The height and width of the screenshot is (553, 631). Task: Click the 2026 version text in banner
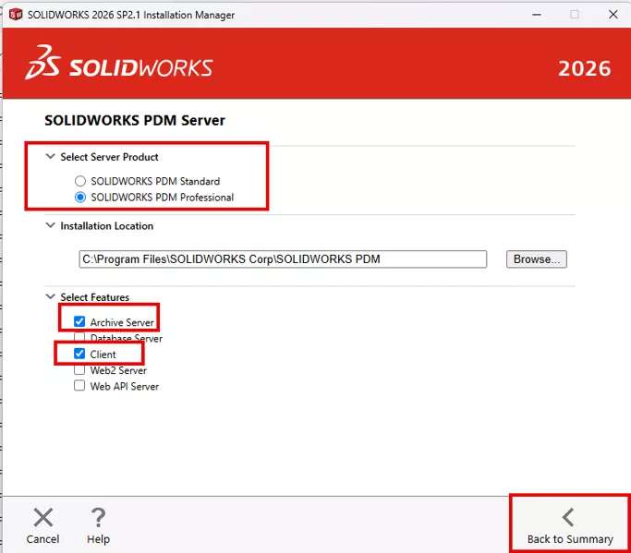point(584,68)
